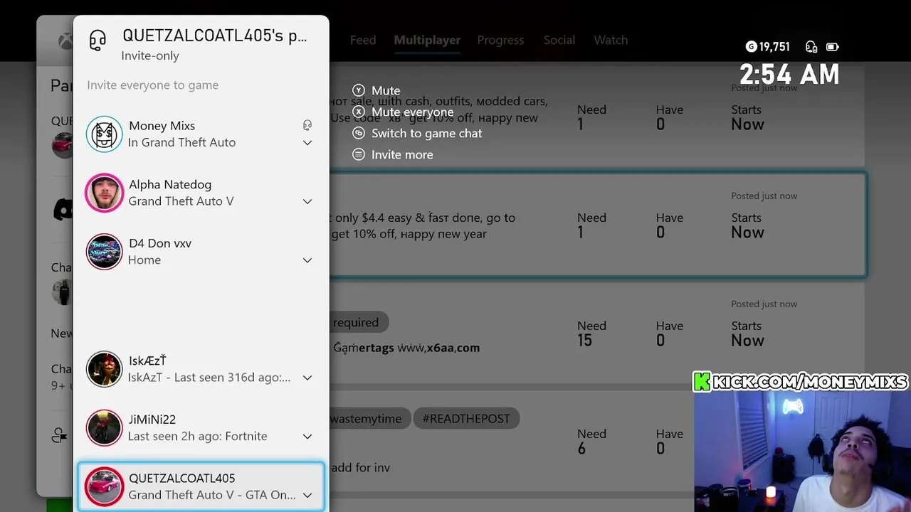Open QUETZALCOATL405 profile picture

pos(104,486)
